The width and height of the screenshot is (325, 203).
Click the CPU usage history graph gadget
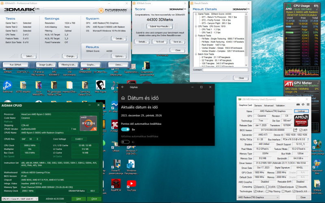pos(302,71)
